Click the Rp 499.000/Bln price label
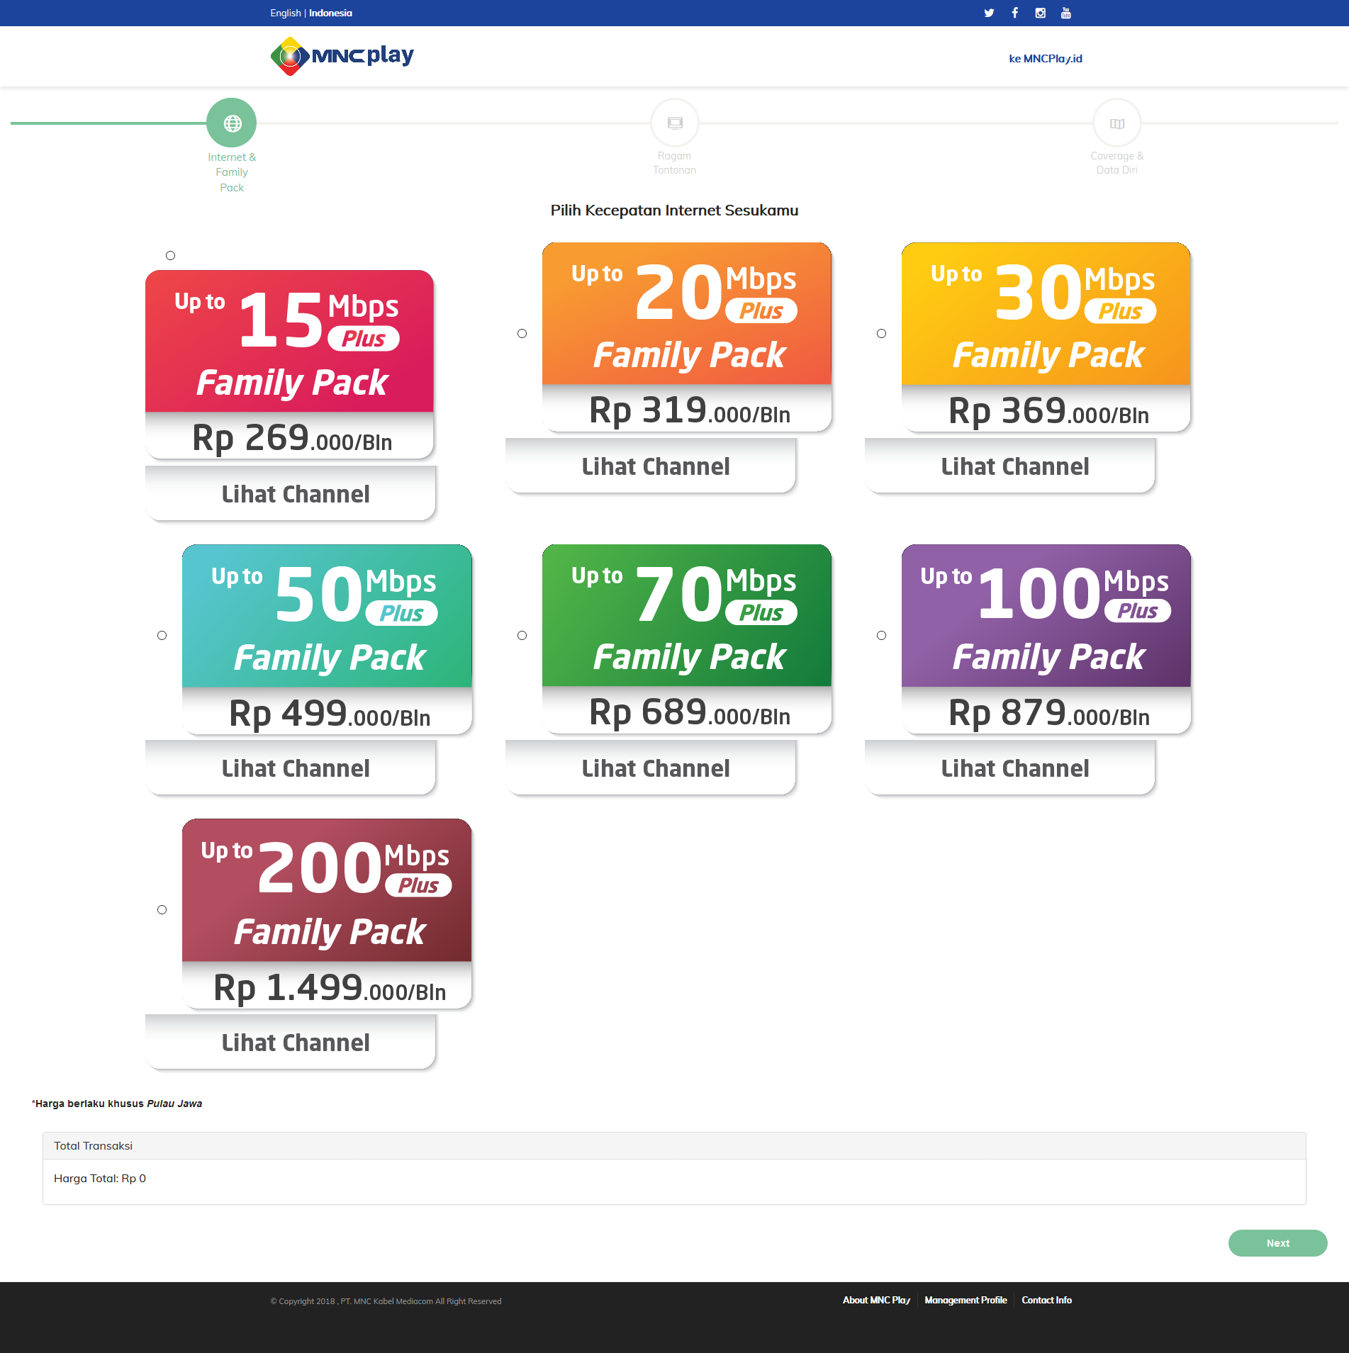This screenshot has width=1349, height=1353. pos(330,713)
